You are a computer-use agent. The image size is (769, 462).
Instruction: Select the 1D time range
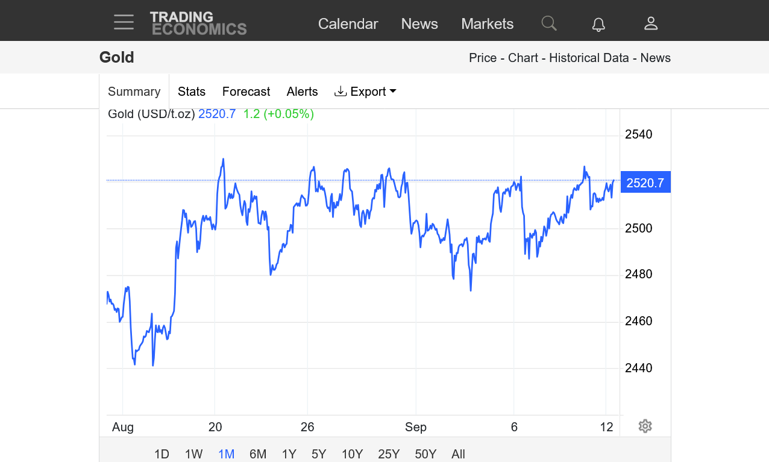point(162,454)
